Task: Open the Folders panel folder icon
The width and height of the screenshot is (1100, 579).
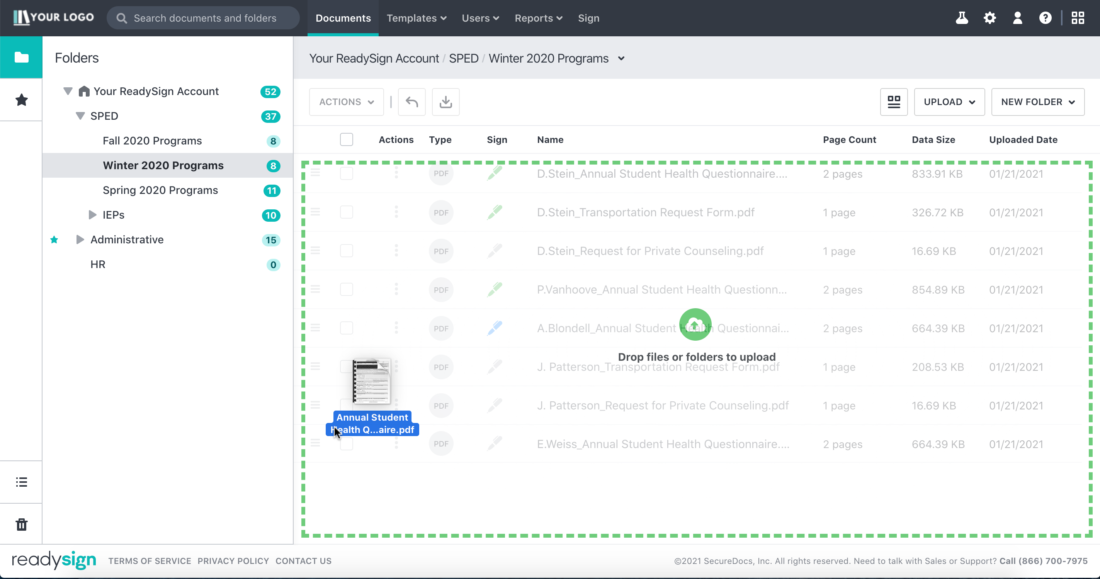Action: click(21, 57)
